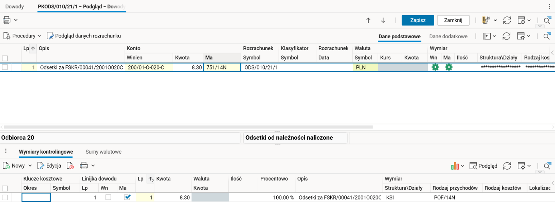The height and width of the screenshot is (217, 555).
Task: Click the Zamknij button
Action: pos(453,20)
